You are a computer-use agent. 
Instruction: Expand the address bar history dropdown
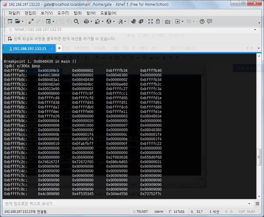pyautogui.click(x=255, y=30)
